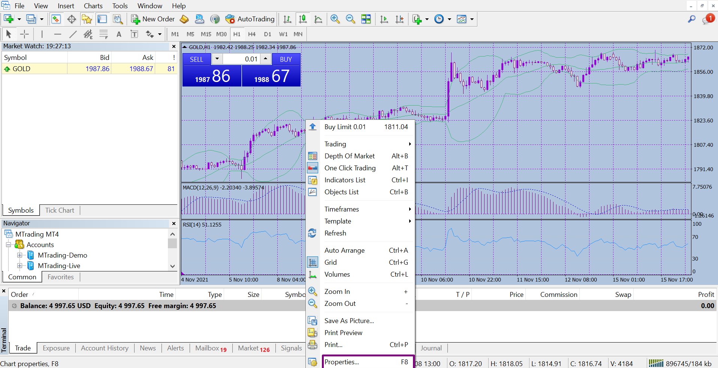Toggle the AutoTrading button
The height and width of the screenshot is (368, 718).
coord(250,19)
